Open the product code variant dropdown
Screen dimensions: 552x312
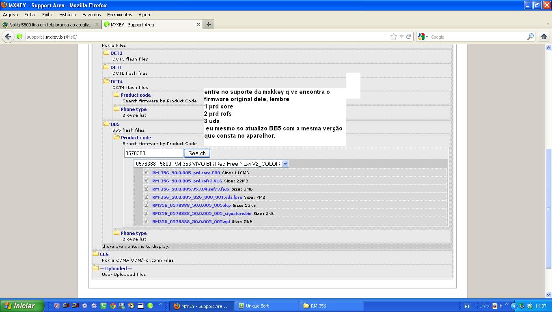coord(285,164)
